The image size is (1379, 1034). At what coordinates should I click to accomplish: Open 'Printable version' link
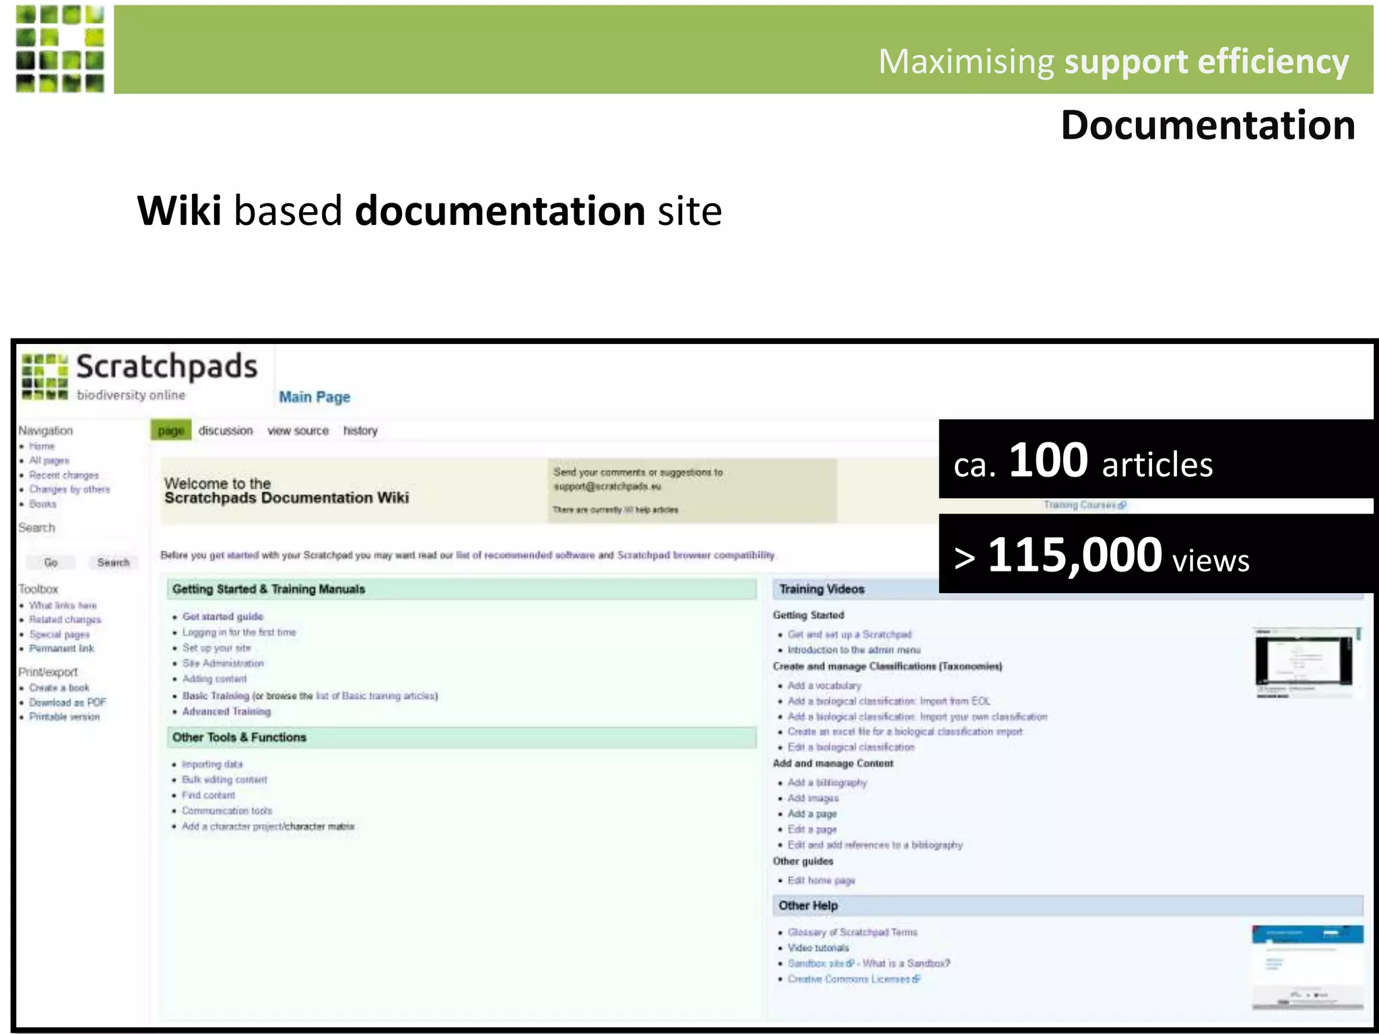click(x=65, y=717)
